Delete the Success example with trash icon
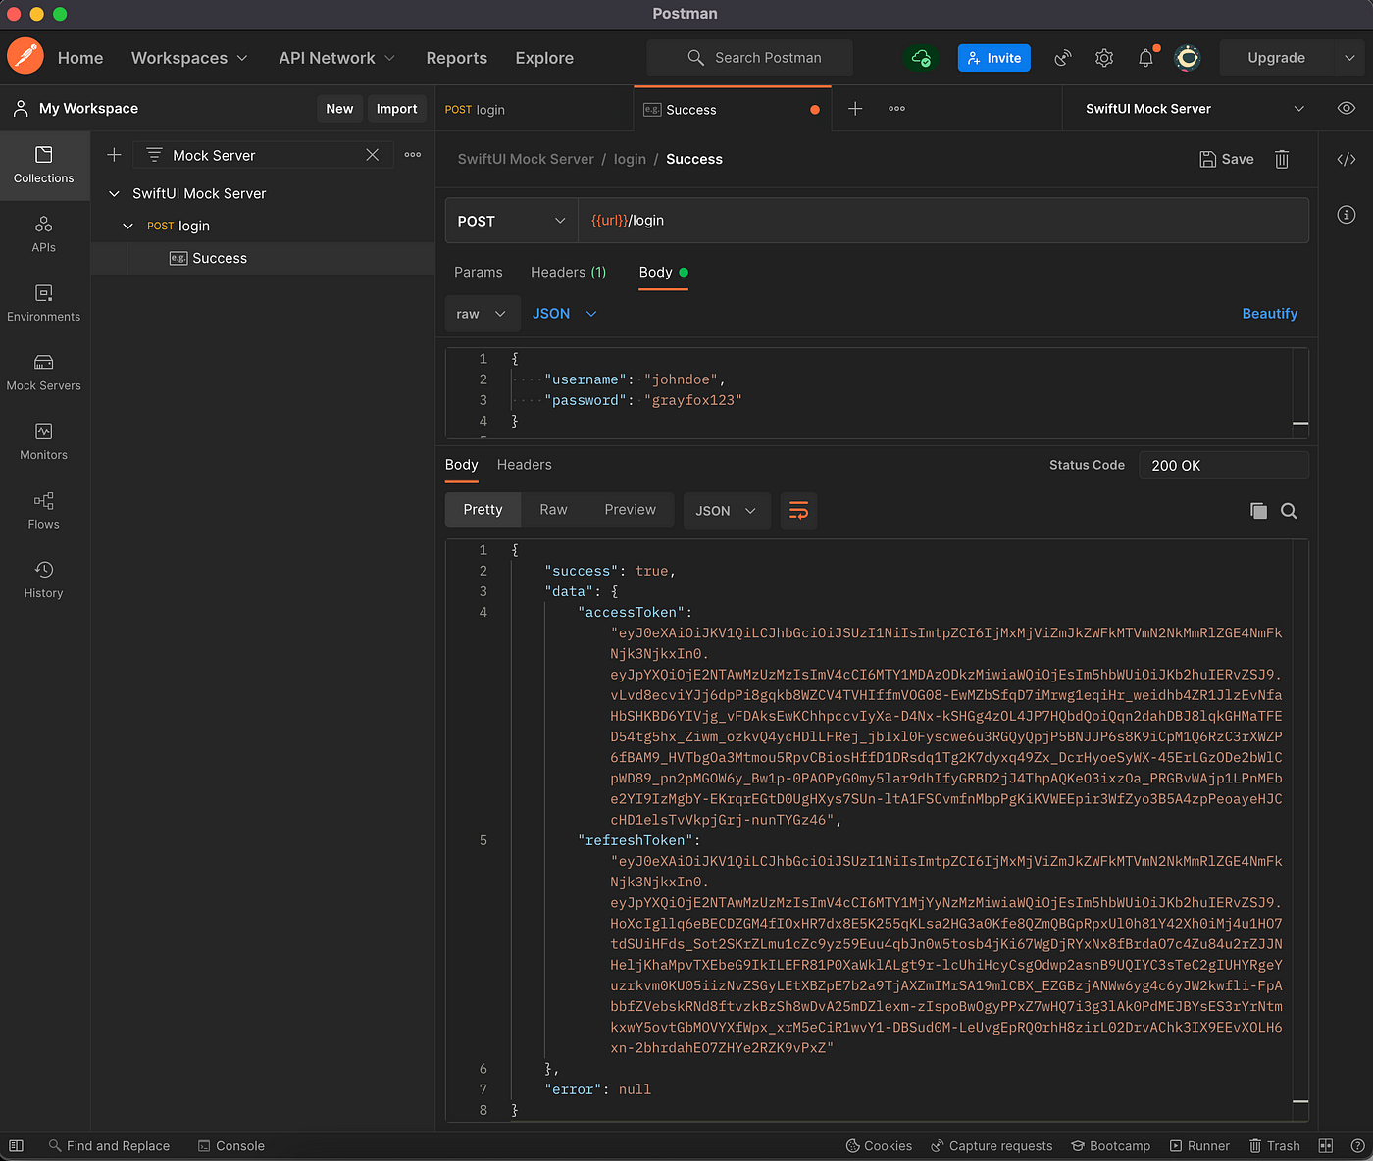This screenshot has width=1373, height=1161. tap(1282, 159)
